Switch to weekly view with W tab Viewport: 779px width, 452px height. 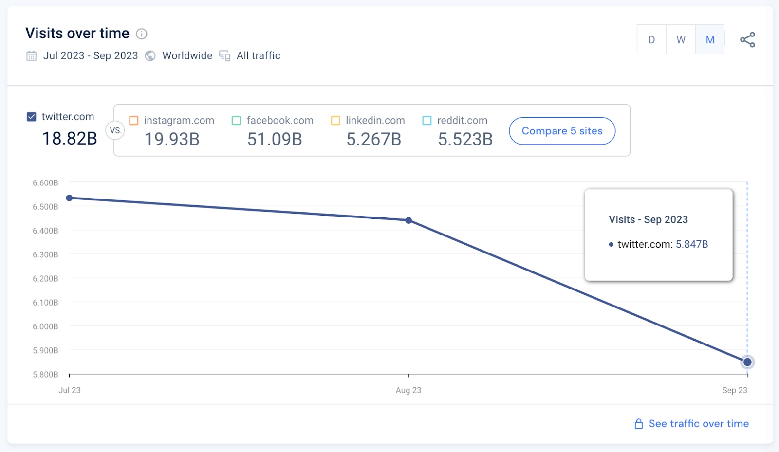pos(681,40)
